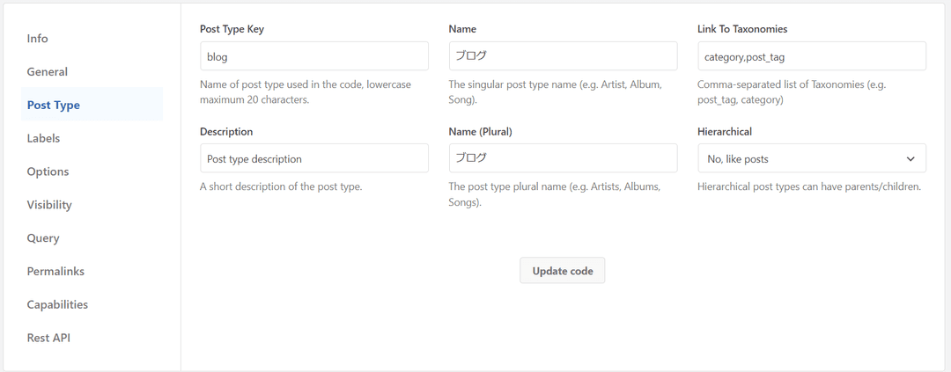
Task: Click the Link To Taxonomies field
Action: click(x=812, y=56)
